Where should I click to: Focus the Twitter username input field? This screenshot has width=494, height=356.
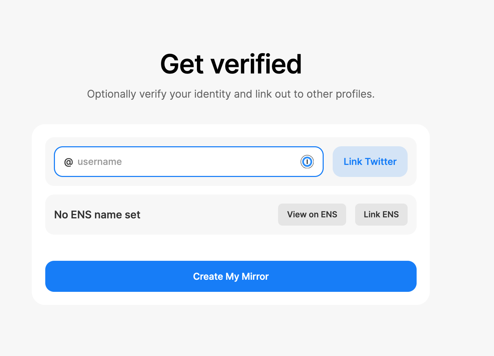[189, 161]
